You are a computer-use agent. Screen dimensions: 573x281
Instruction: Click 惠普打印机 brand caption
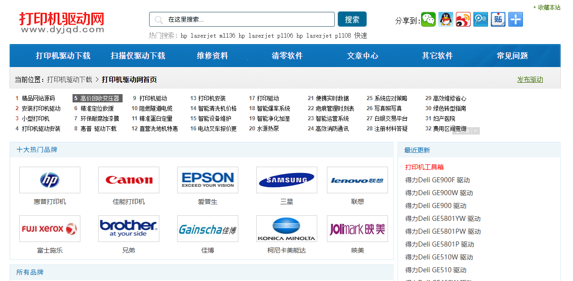pos(50,202)
